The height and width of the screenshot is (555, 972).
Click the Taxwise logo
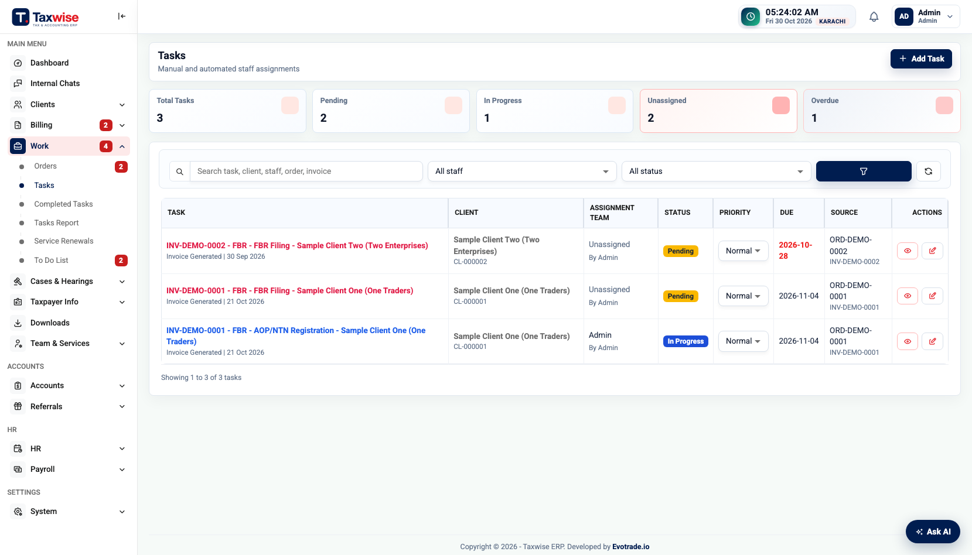46,17
